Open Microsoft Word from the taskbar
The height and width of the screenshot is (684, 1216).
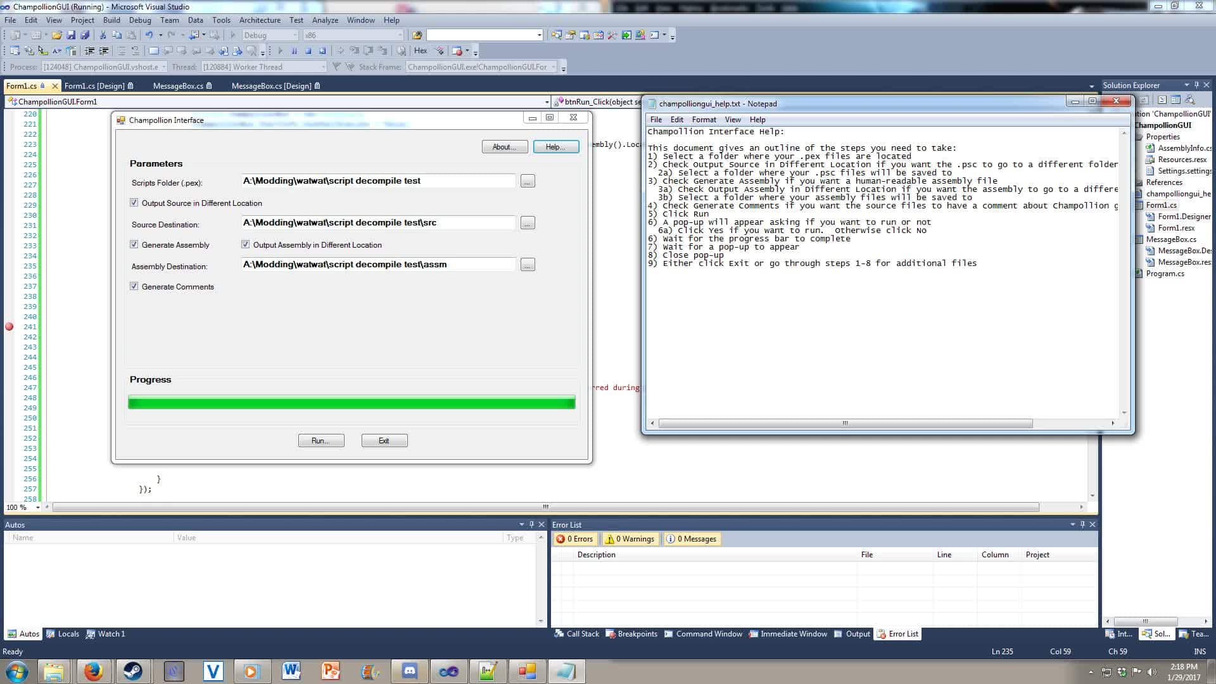[x=291, y=671]
